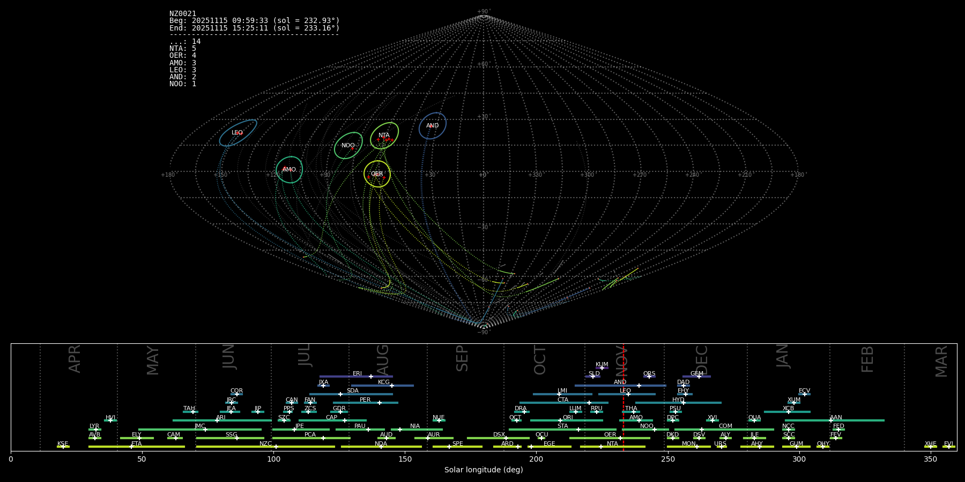This screenshot has height=482, width=965.
Task: Click the DRA shower label in timeline
Action: [521, 409]
